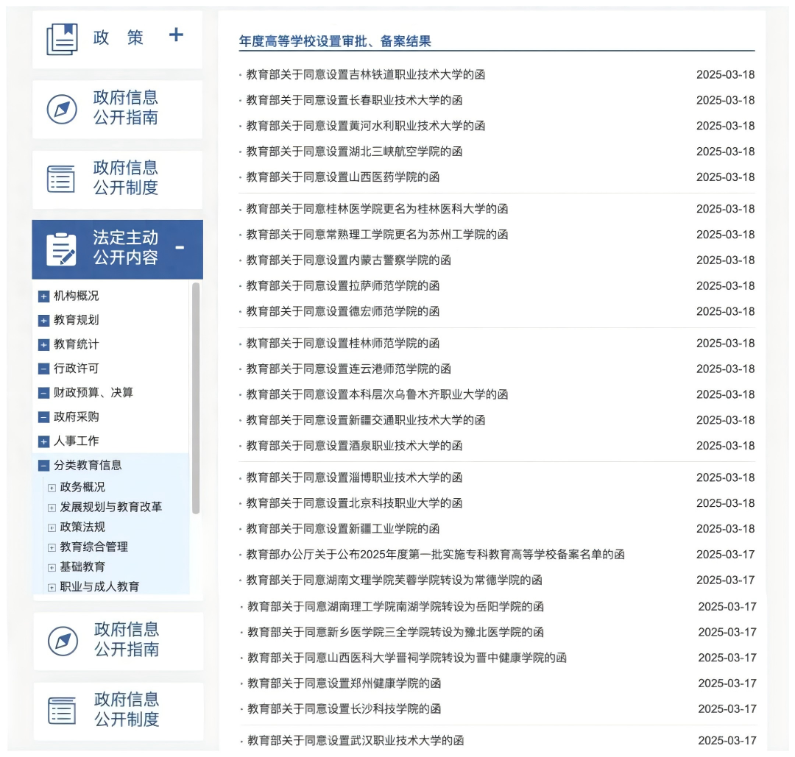Open the 桂林医学院更名为桂林医科大学 letter link
This screenshot has height=757, width=795.
tap(377, 209)
